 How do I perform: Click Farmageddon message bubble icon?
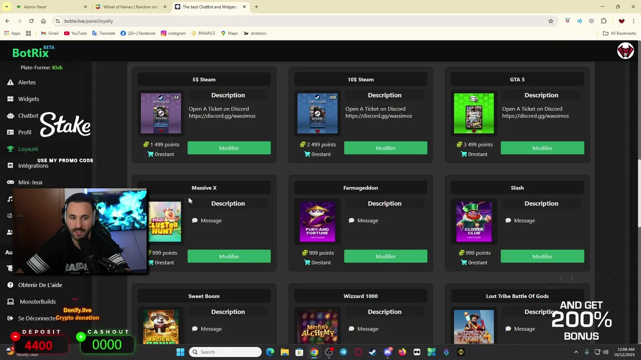[x=352, y=220]
